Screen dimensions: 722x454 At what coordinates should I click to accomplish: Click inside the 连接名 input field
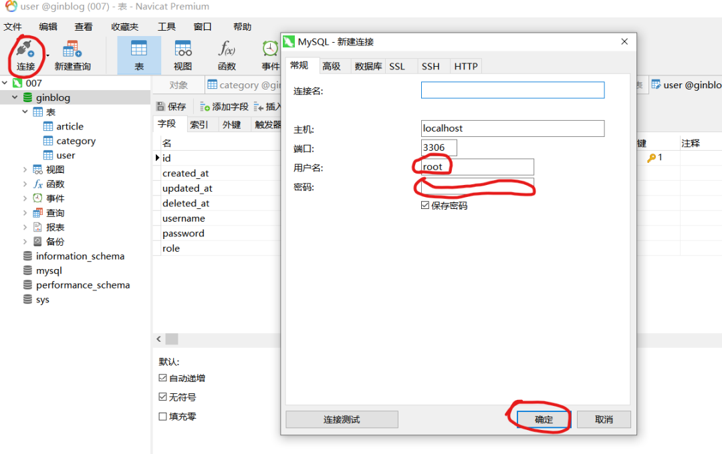point(512,89)
